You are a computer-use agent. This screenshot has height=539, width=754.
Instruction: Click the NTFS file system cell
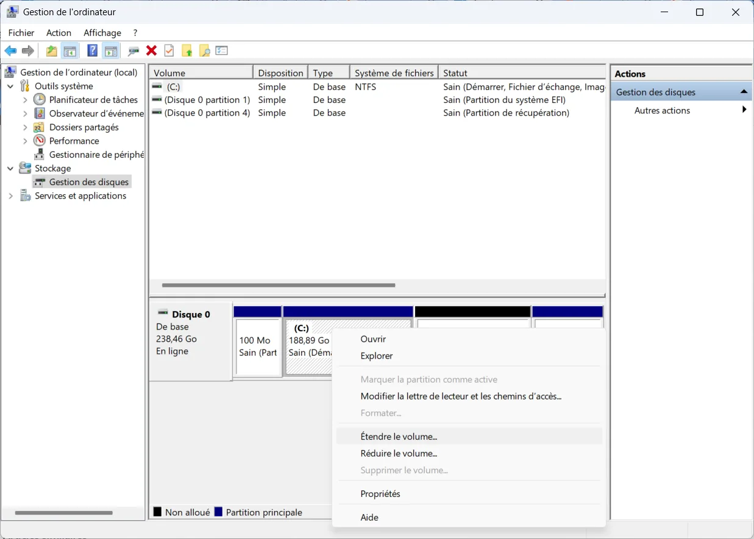coord(366,87)
